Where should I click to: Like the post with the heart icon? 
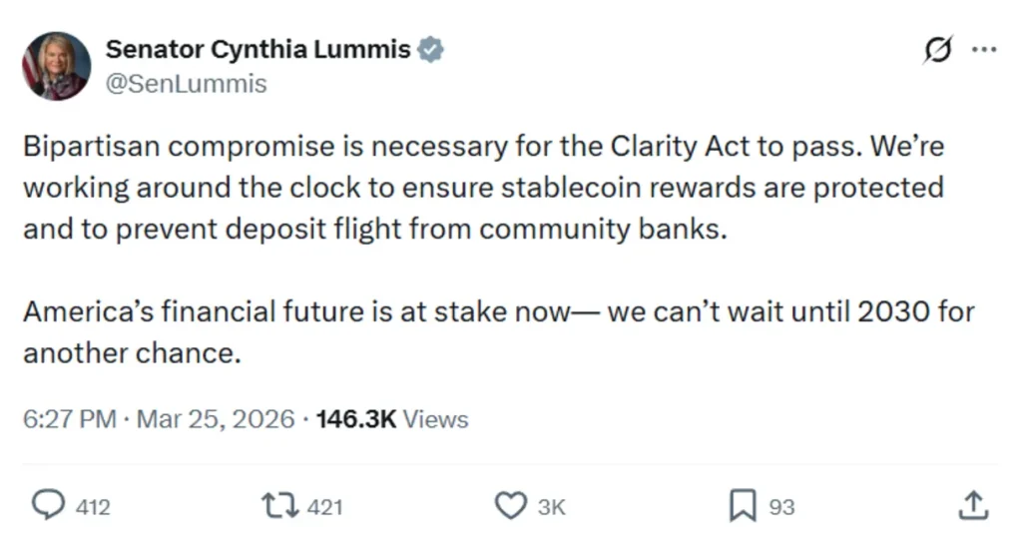tap(511, 506)
